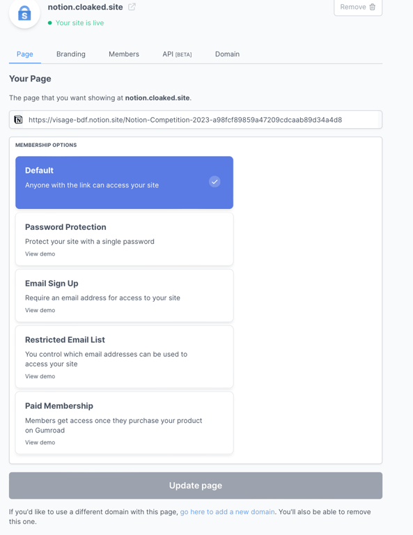
Task: View demo for Password Protection
Action: click(x=40, y=254)
